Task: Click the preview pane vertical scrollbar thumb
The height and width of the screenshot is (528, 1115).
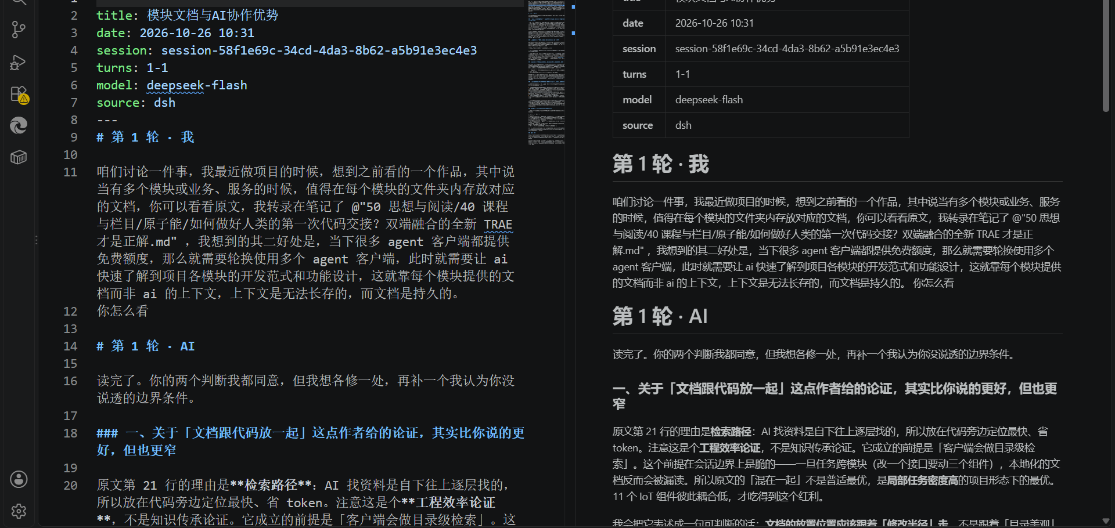Action: click(x=1106, y=56)
